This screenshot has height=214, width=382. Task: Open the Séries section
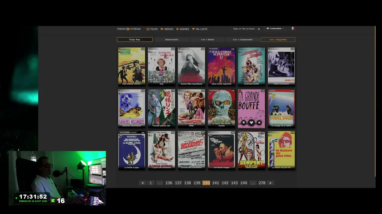[167, 29]
